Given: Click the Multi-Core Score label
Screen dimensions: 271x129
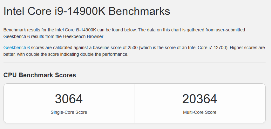Looking at the screenshot, I should click(x=200, y=112).
